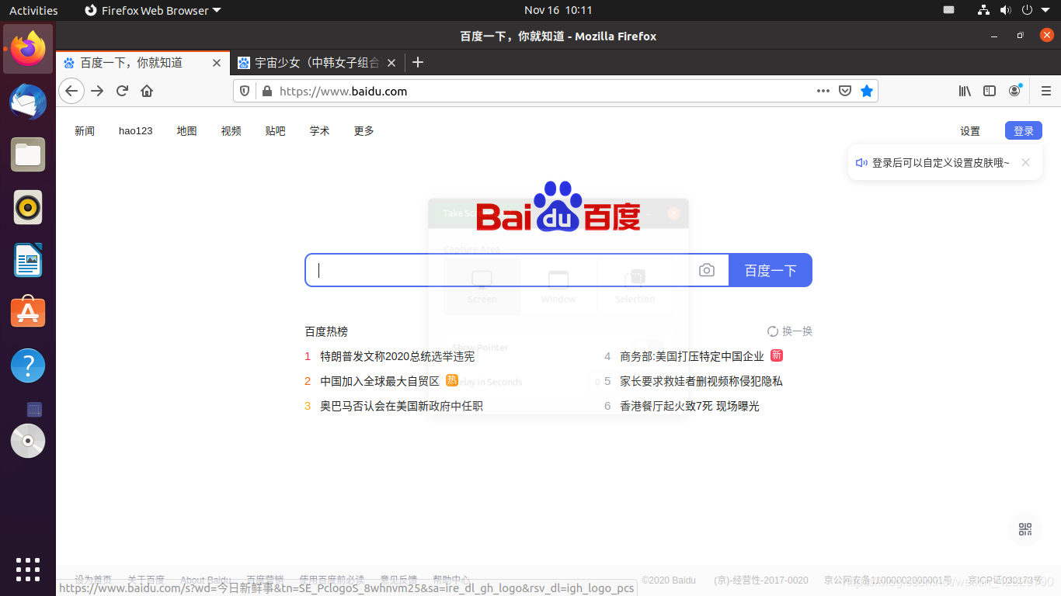The image size is (1061, 596).
Task: Open Firefox Web Browser app menu
Action: (x=152, y=10)
